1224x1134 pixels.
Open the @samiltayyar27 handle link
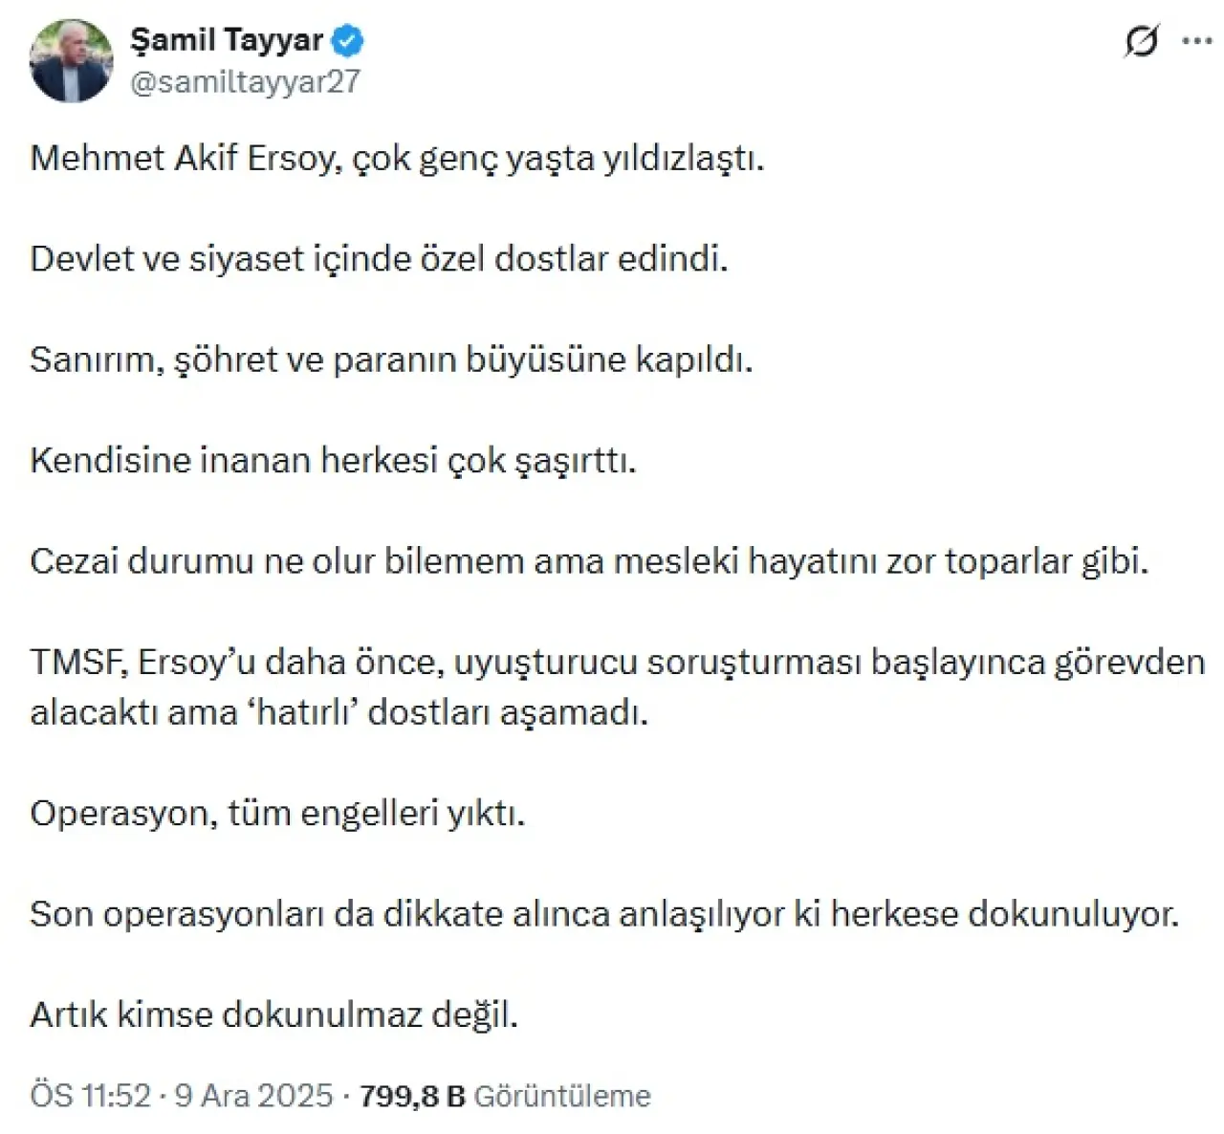pos(245,82)
